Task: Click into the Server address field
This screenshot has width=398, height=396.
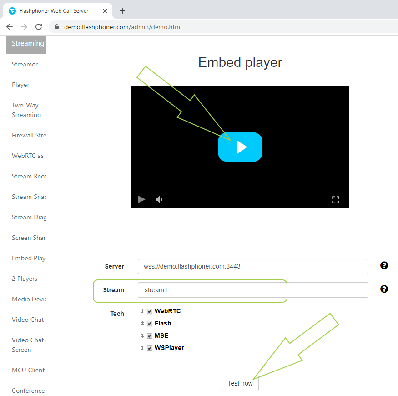Action: click(253, 266)
